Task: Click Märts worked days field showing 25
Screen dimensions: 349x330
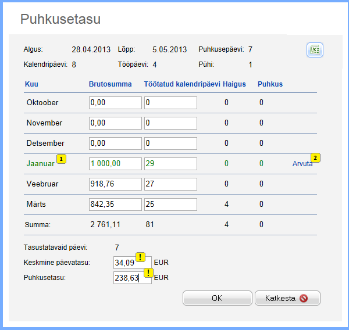Action: pyautogui.click(x=170, y=205)
